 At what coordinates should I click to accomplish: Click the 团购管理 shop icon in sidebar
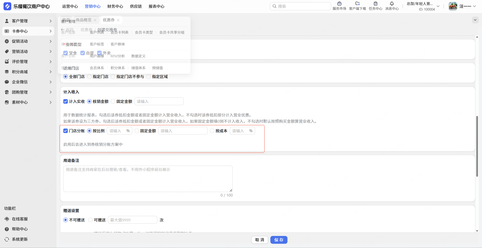point(7,92)
